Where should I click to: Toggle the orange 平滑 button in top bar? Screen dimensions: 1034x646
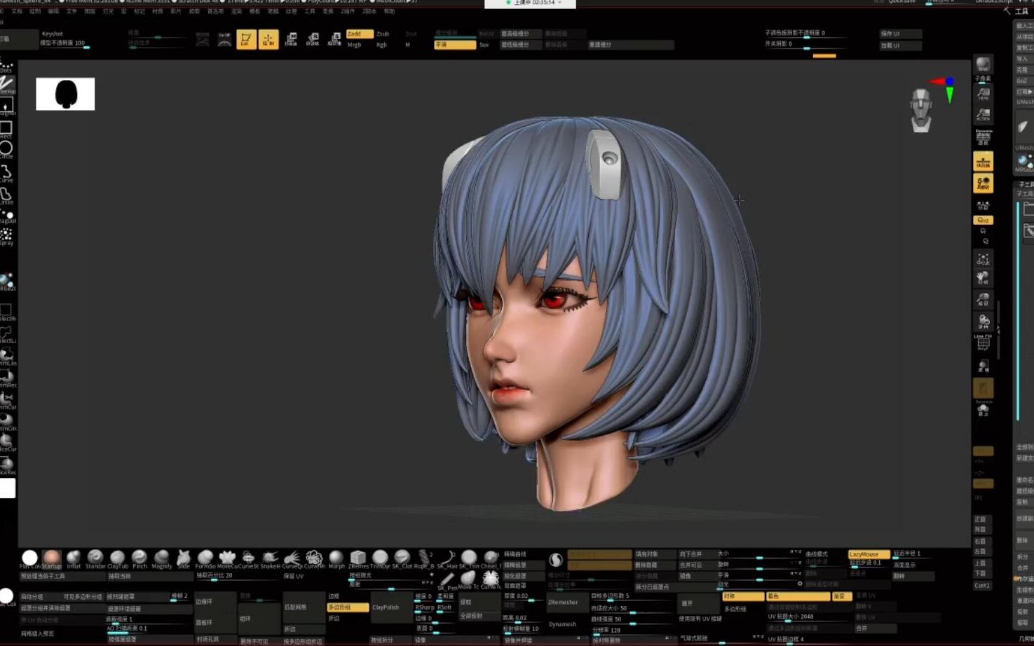[455, 45]
